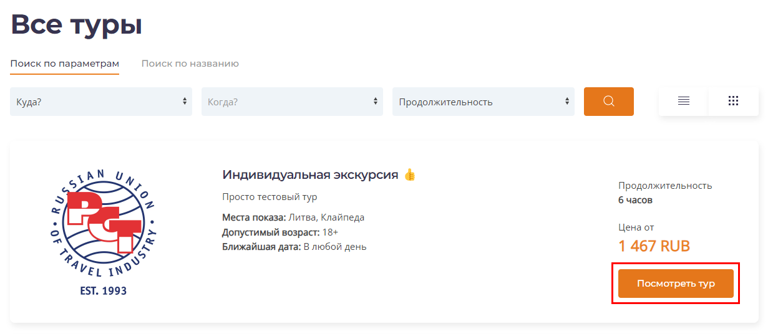Viewport: 773px width, 334px height.
Task: Click the Просто тестовый тур description
Action: 270,197
